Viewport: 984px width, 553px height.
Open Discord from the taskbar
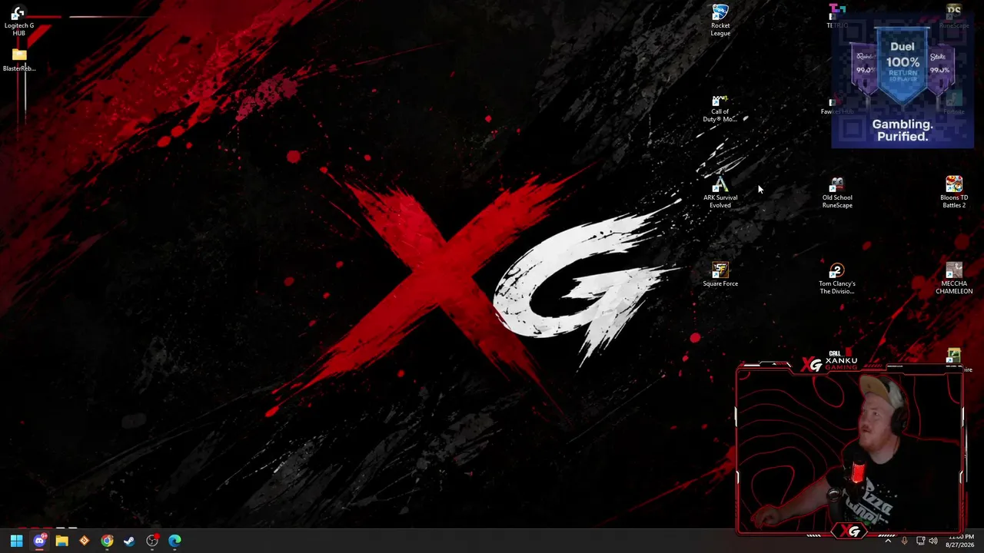point(39,541)
